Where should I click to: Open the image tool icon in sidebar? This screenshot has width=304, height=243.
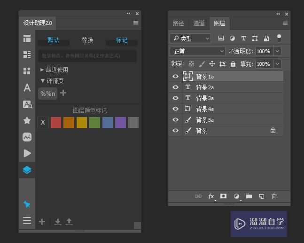27,137
